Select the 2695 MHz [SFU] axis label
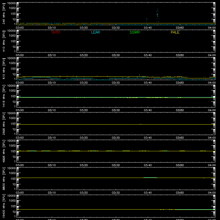 point(4,123)
